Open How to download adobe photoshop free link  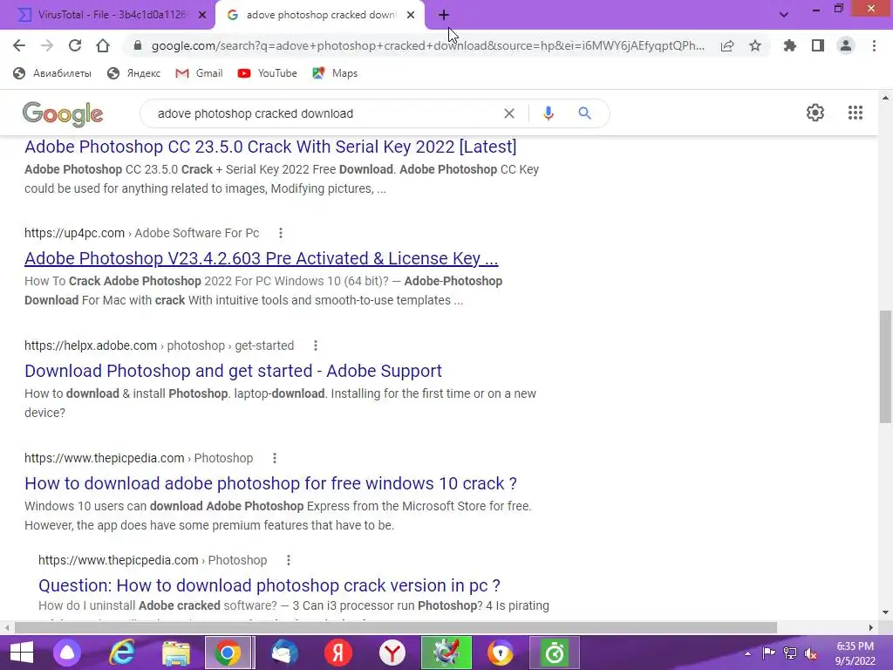click(x=270, y=483)
